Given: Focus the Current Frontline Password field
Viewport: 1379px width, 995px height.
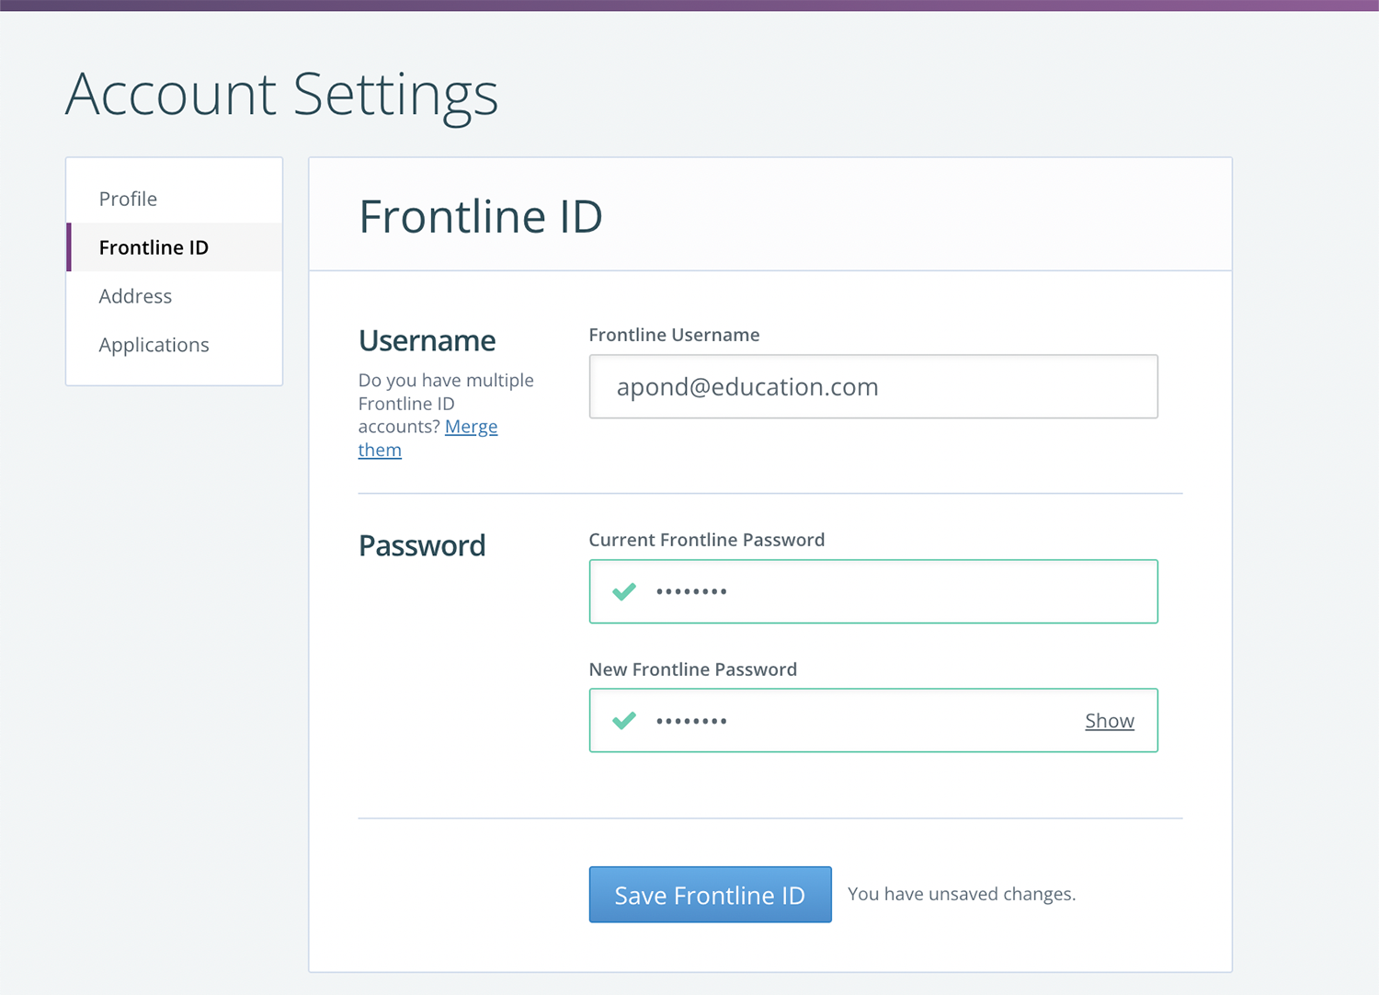Looking at the screenshot, I should pyautogui.click(x=873, y=591).
